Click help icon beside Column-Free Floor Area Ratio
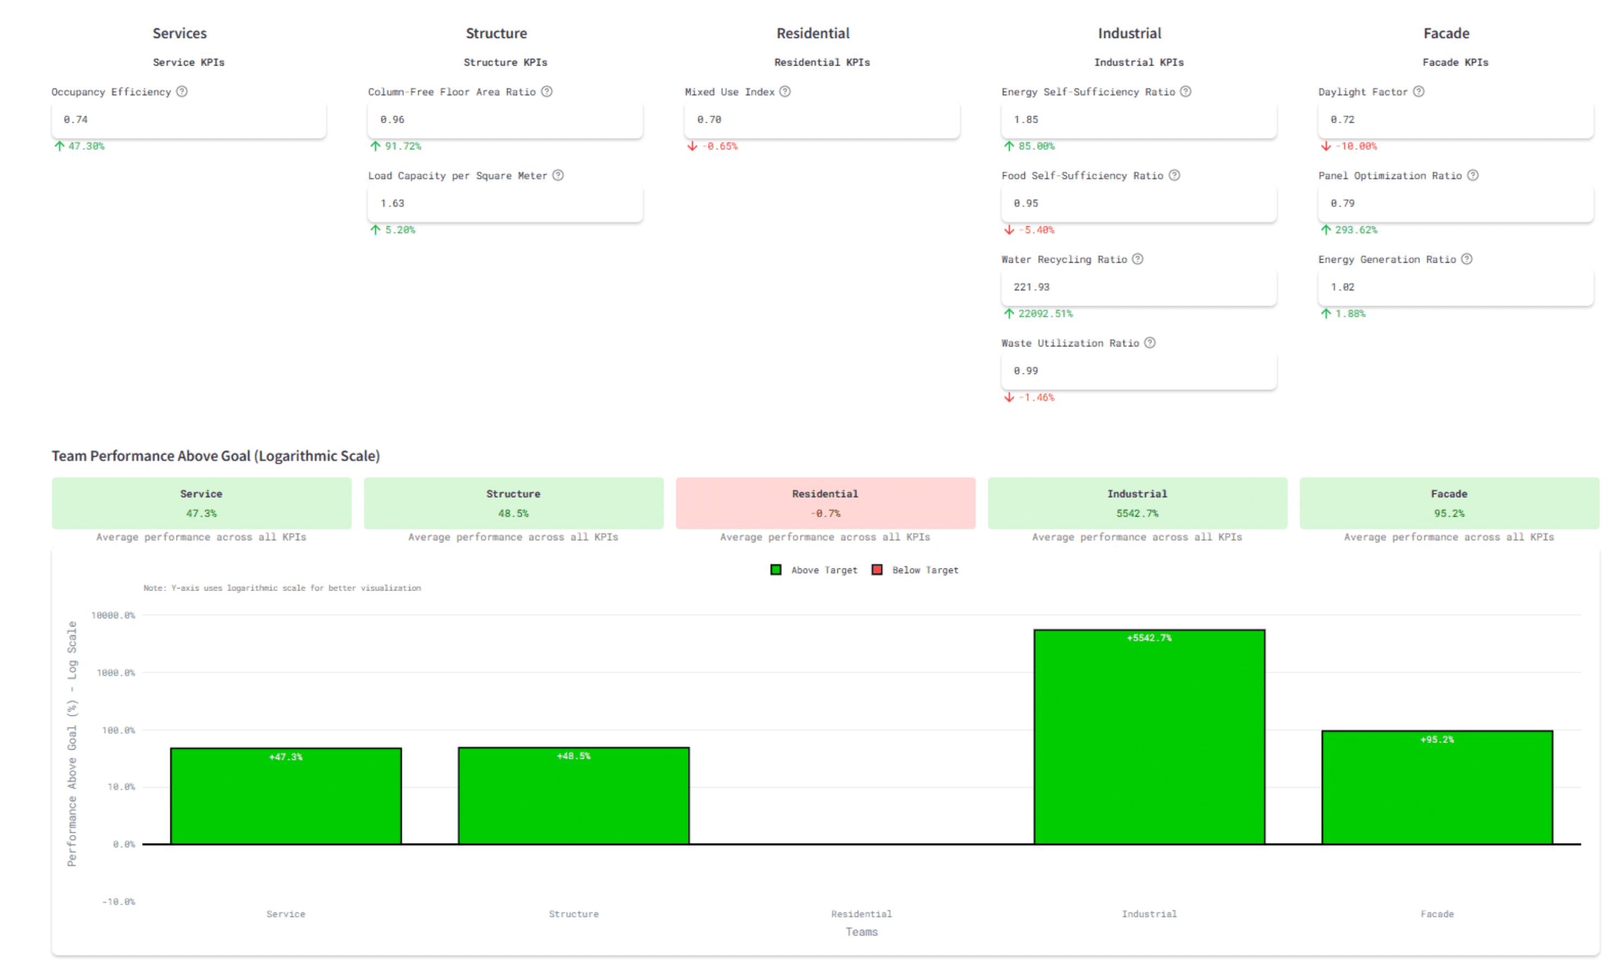The height and width of the screenshot is (969, 1621). pyautogui.click(x=547, y=91)
